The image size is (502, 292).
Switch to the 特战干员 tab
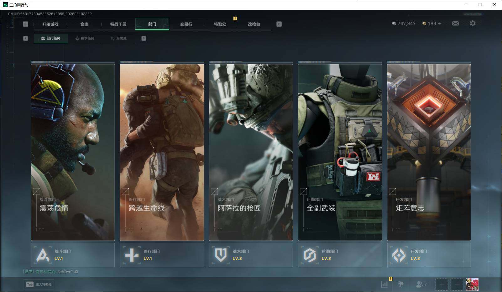point(118,24)
